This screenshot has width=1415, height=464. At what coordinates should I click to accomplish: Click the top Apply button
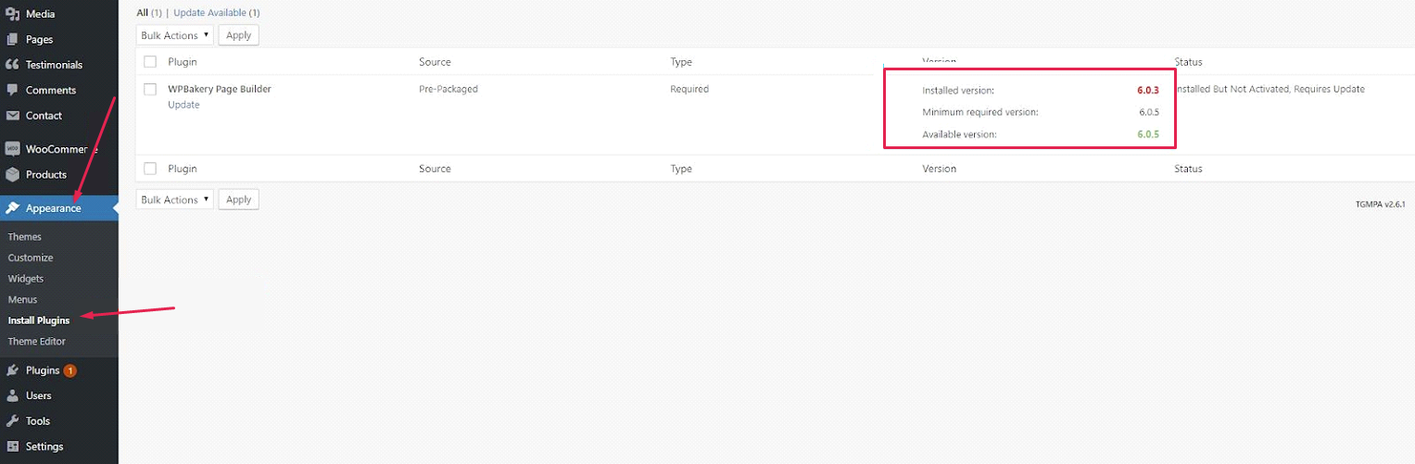point(239,35)
